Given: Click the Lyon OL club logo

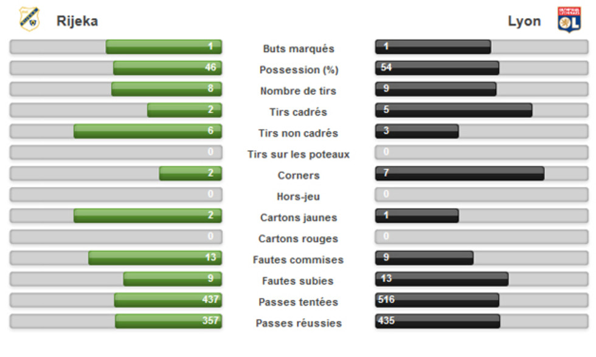Looking at the screenshot, I should coord(569,19).
